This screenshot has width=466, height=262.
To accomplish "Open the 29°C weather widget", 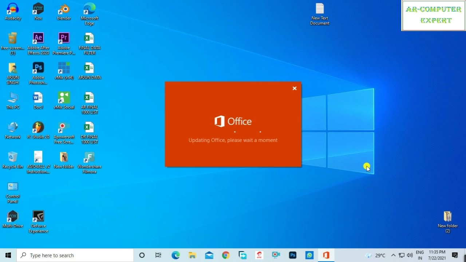I will click(375, 255).
